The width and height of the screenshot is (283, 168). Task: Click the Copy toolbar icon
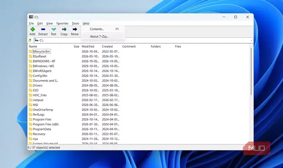(x=64, y=29)
